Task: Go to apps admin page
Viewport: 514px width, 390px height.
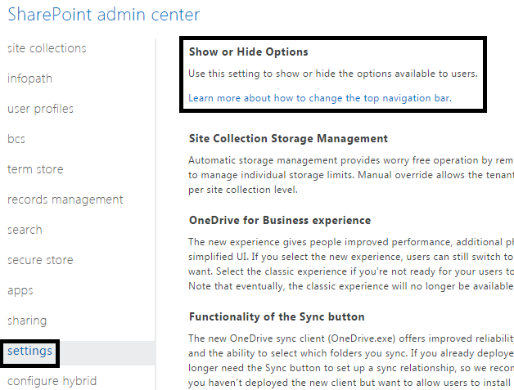Action: [20, 290]
